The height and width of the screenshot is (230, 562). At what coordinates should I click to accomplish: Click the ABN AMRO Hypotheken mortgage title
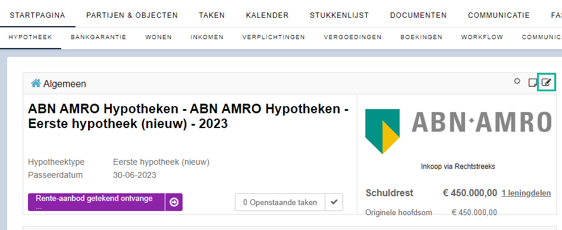pyautogui.click(x=189, y=116)
